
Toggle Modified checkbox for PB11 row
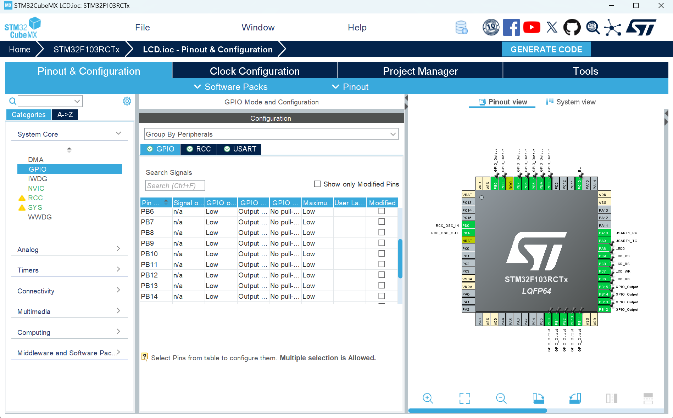[x=382, y=264]
